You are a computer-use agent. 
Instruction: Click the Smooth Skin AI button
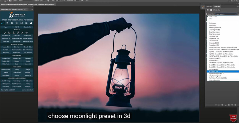[6, 36]
